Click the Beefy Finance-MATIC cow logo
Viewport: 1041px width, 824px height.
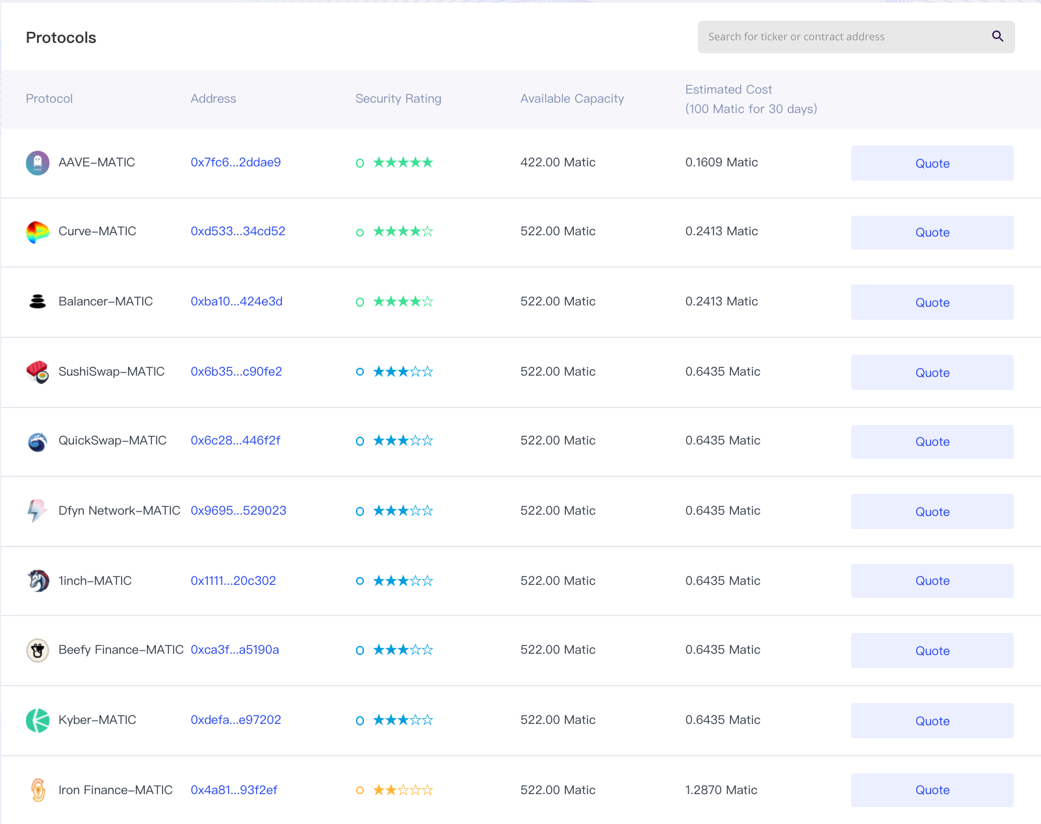(38, 650)
